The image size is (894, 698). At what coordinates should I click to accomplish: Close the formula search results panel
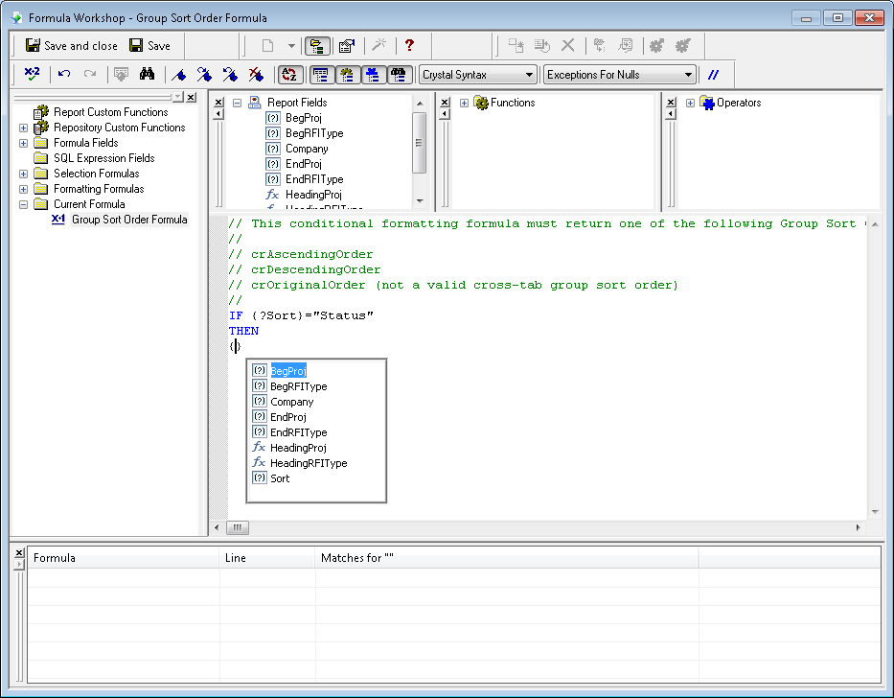(19, 552)
